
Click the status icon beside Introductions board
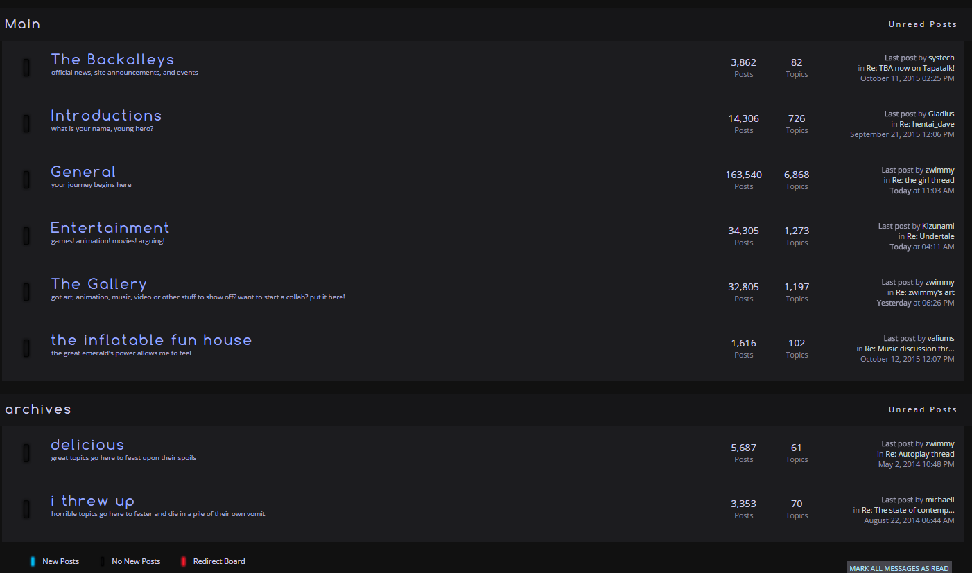click(x=26, y=124)
